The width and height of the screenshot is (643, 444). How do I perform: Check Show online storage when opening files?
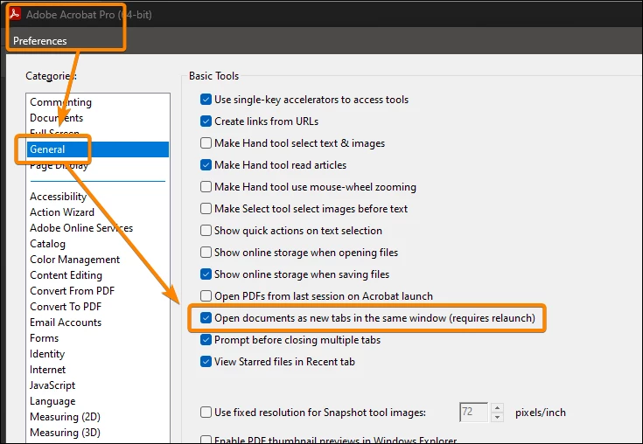pyautogui.click(x=206, y=252)
